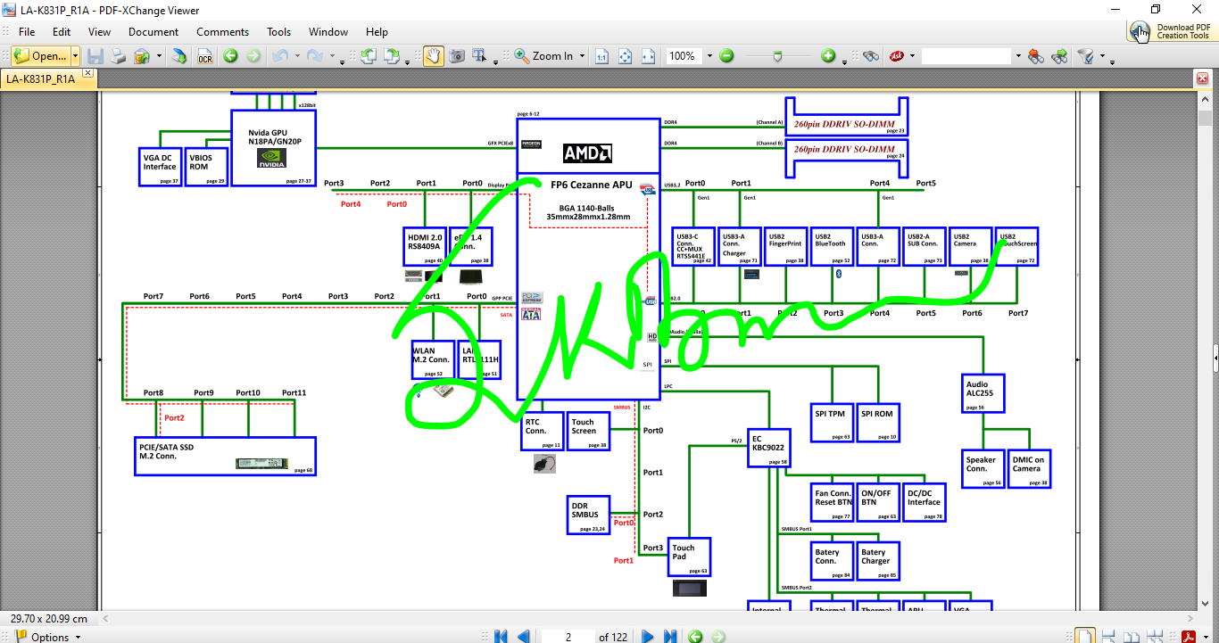Go to previous view green arrow
Viewport: 1219px width, 643px height.
(x=230, y=56)
